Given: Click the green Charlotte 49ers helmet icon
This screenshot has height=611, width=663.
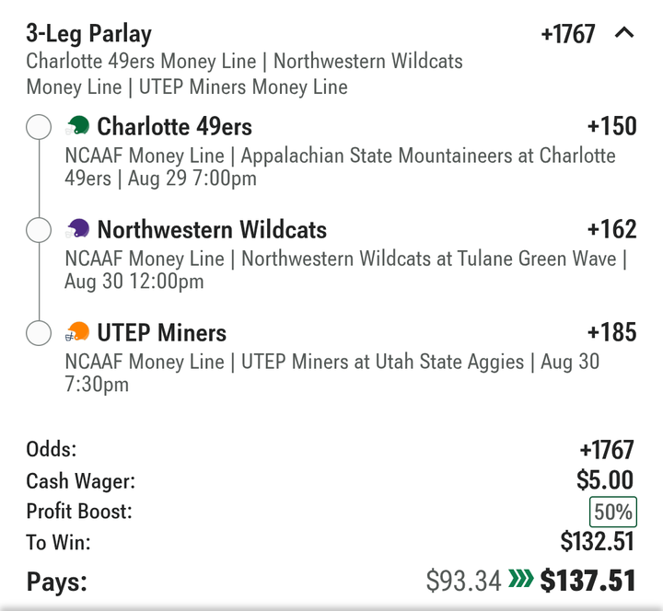Looking at the screenshot, I should (77, 125).
